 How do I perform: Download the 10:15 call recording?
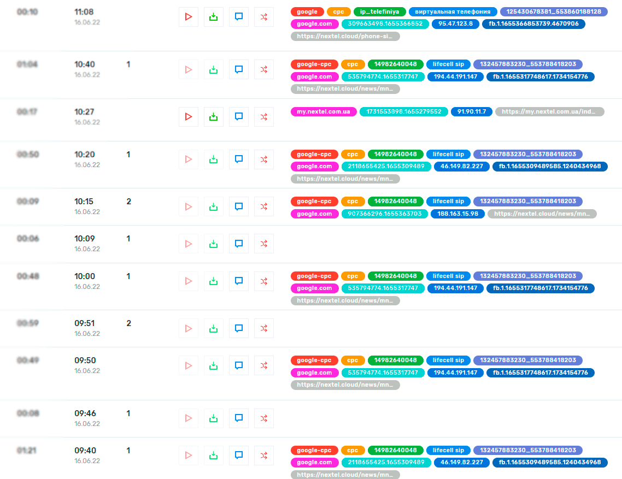pyautogui.click(x=213, y=206)
